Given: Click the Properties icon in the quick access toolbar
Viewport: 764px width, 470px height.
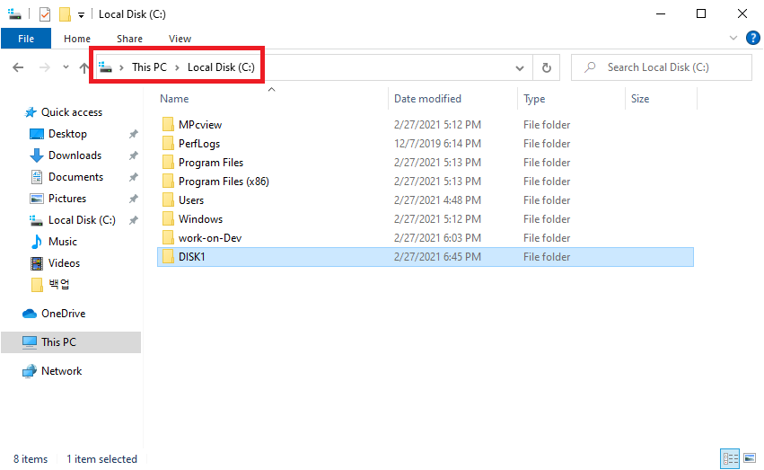Looking at the screenshot, I should tap(45, 14).
